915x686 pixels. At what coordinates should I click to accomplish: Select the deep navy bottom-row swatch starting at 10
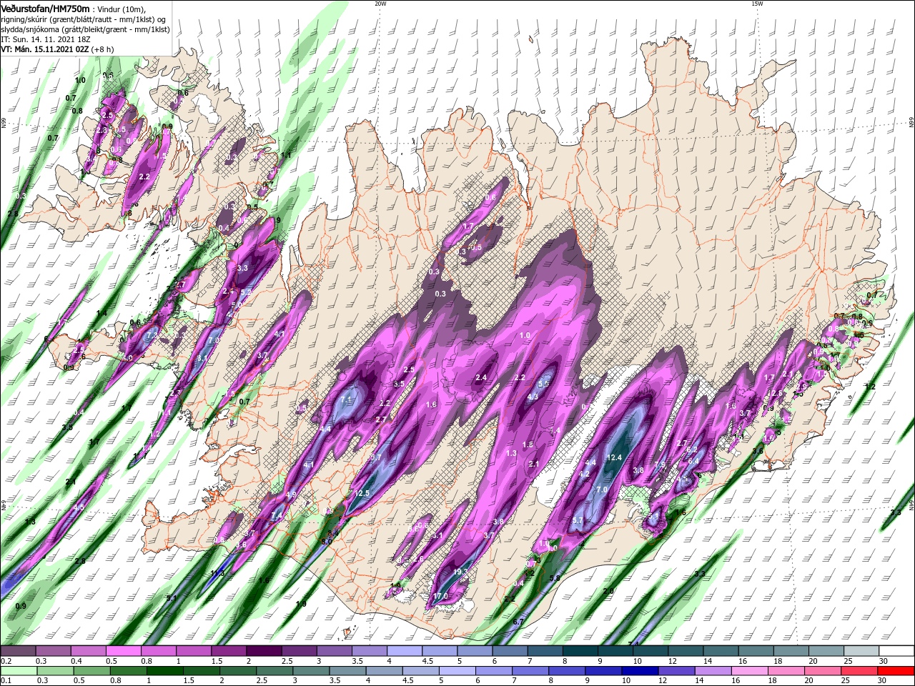640,671
